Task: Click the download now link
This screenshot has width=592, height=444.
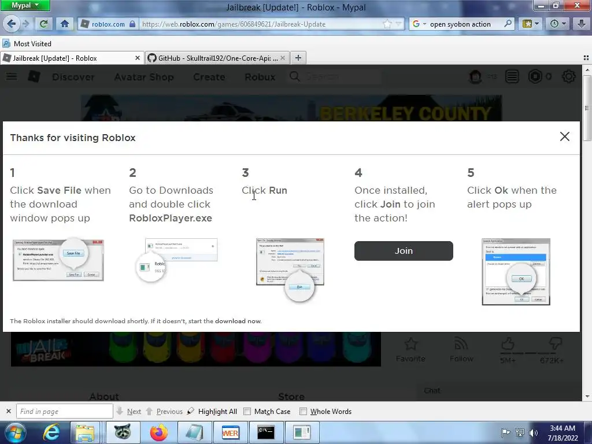Action: point(238,321)
